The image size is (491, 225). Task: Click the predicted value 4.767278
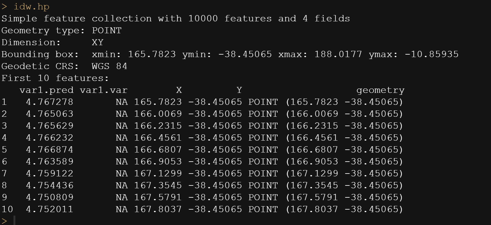pyautogui.click(x=50, y=102)
